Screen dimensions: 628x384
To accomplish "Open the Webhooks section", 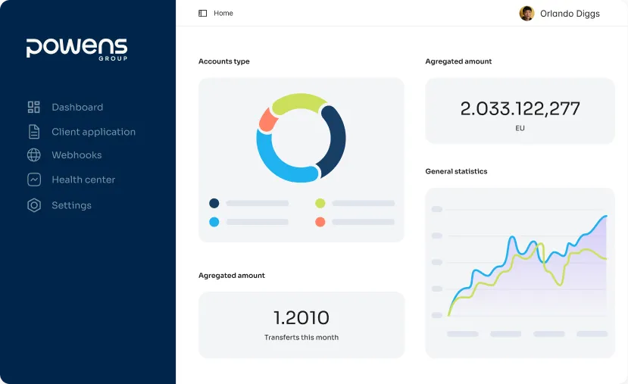I will 77,155.
